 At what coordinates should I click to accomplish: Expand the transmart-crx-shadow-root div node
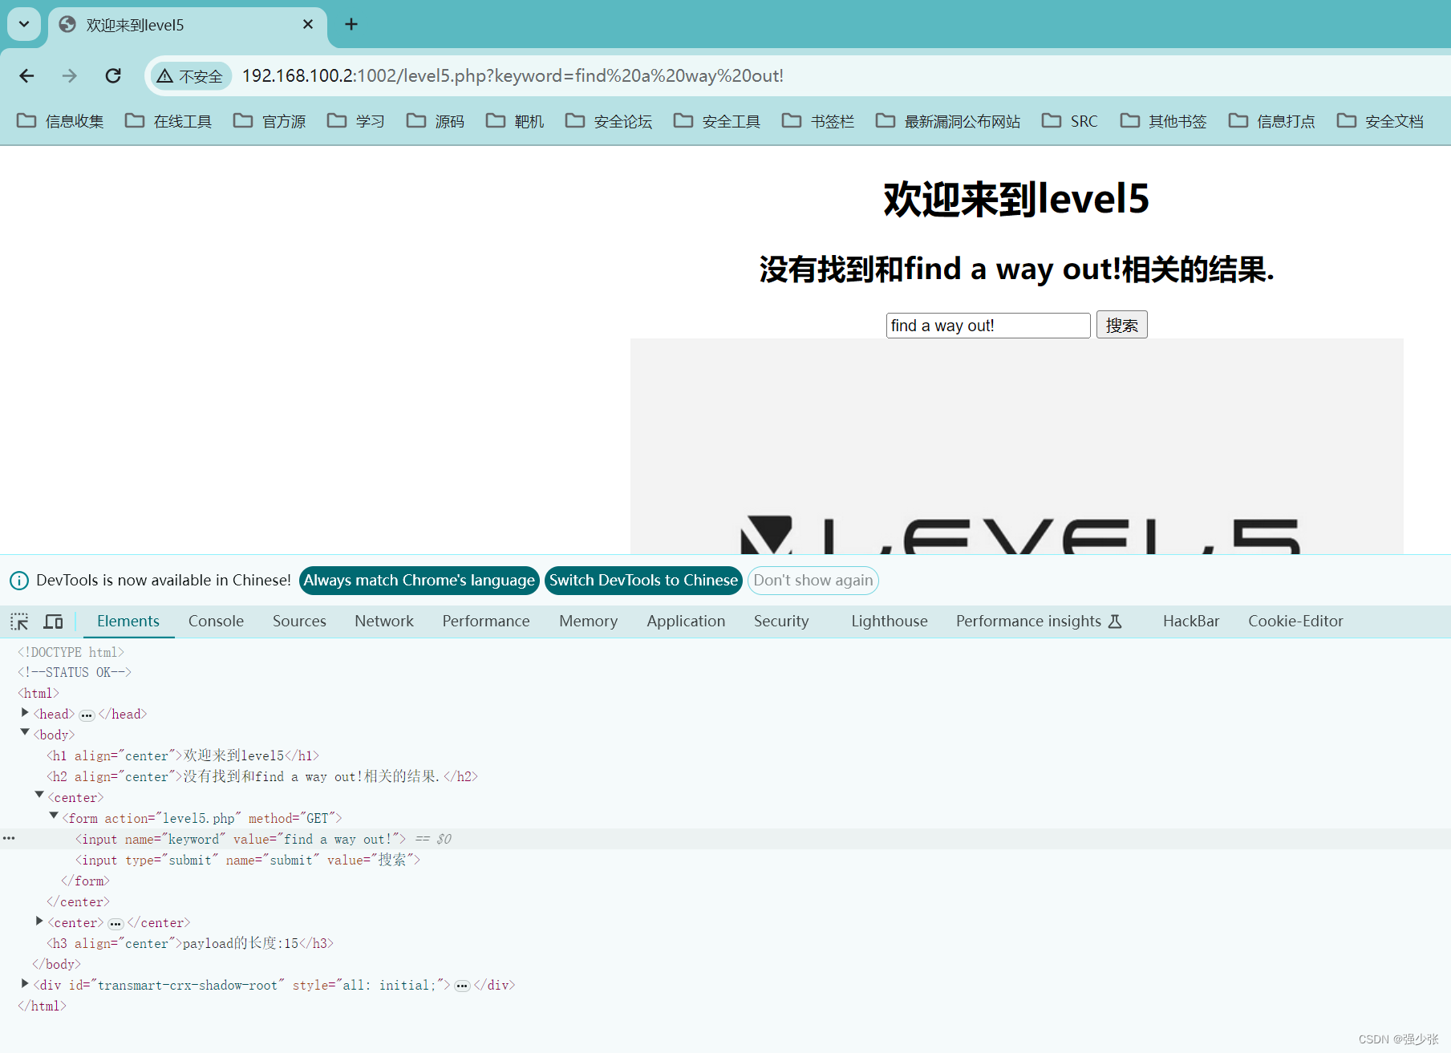25,984
